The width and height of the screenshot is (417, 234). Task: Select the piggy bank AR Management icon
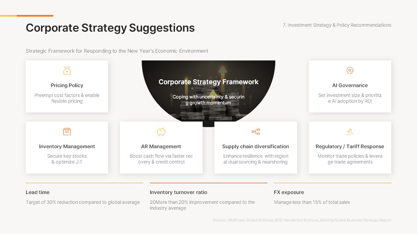pyautogui.click(x=161, y=132)
